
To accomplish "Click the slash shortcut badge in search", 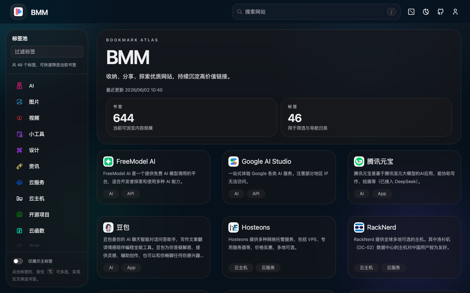I will [391, 12].
